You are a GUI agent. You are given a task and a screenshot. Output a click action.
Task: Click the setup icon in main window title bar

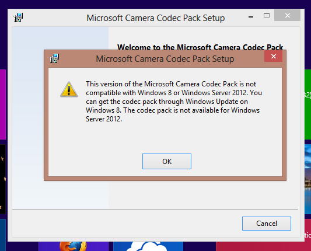18,18
